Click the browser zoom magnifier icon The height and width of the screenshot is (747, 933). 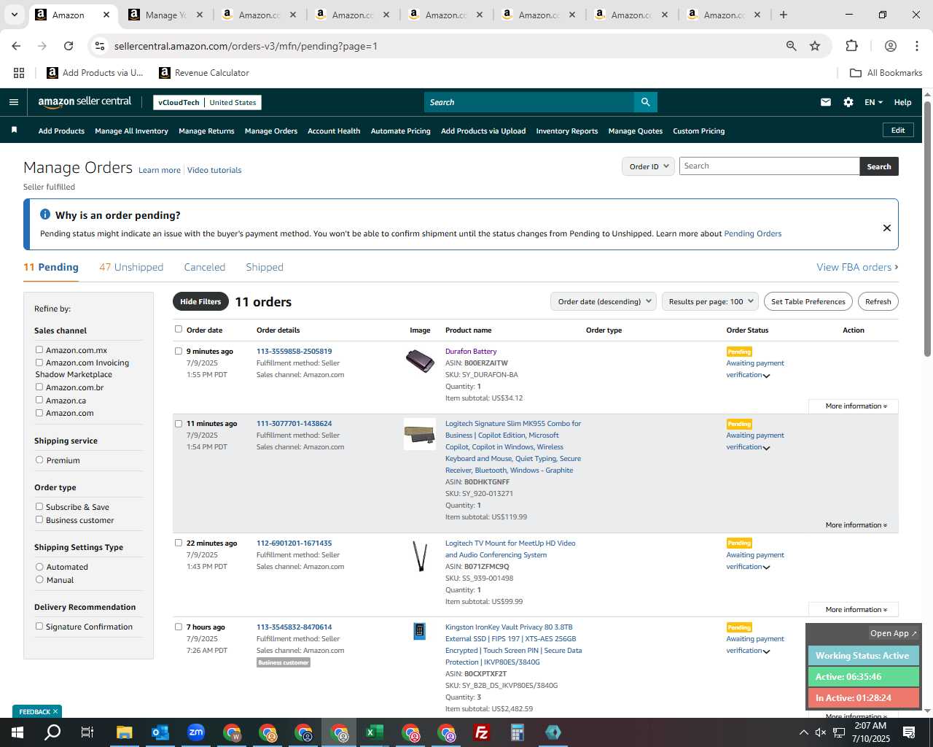tap(791, 46)
